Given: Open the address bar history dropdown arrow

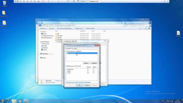Looking at the screenshot, I should click(x=124, y=25).
